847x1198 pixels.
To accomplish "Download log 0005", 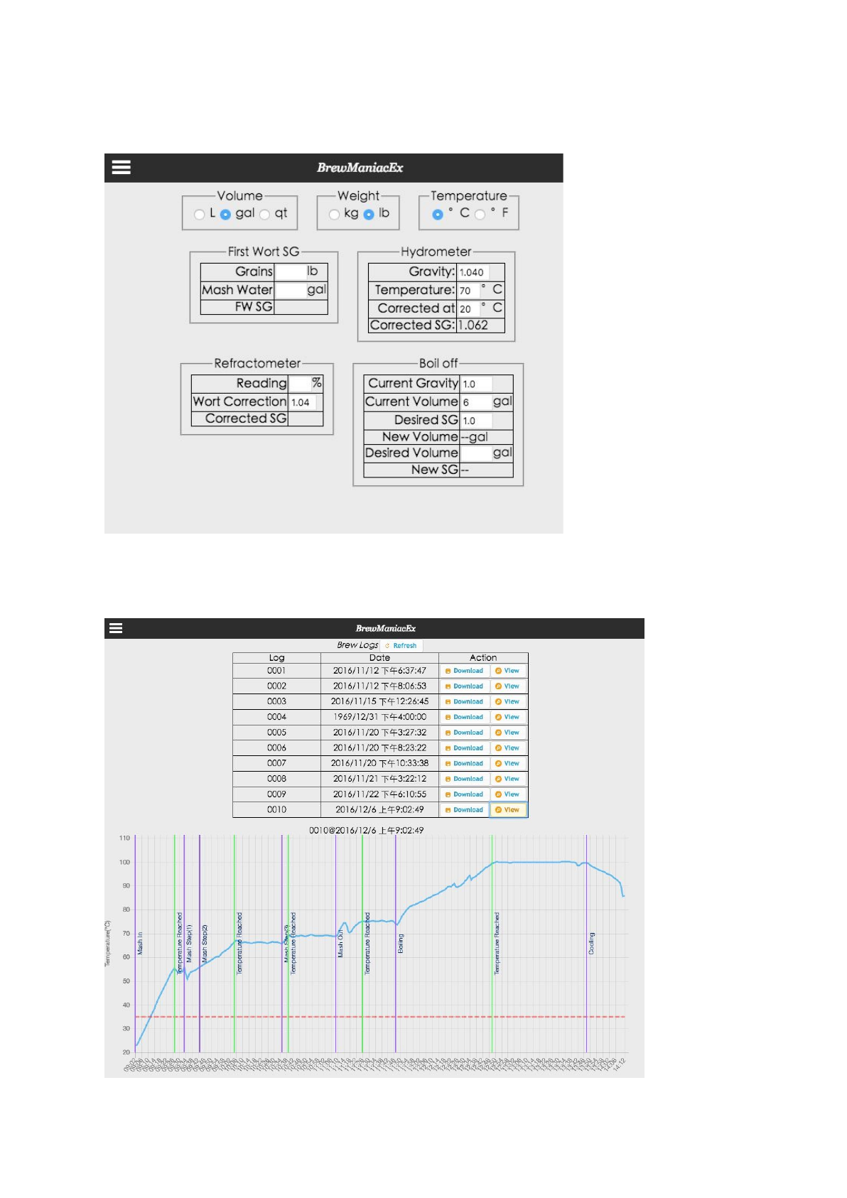I will (x=464, y=733).
